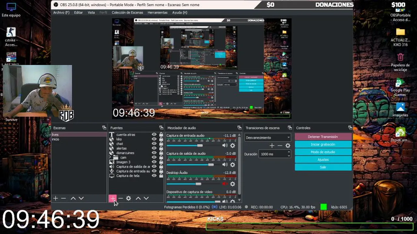Undock the Escenas panel
417x234 pixels.
coord(104,128)
